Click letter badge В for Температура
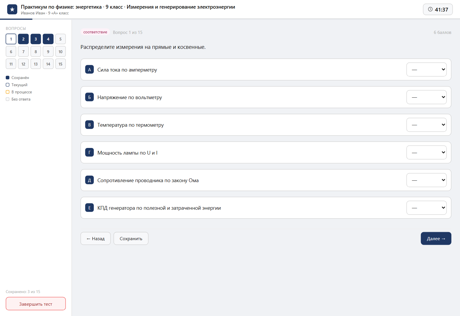This screenshot has height=316, width=460. coord(89,125)
